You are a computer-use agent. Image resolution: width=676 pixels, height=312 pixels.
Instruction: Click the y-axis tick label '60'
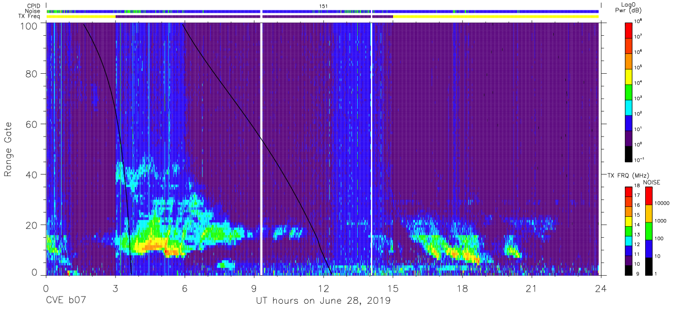point(31,124)
